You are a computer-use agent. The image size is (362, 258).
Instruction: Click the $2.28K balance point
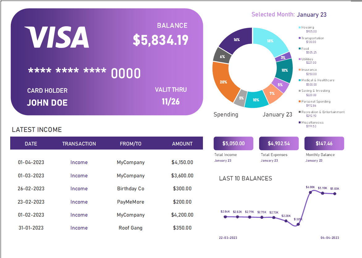(x=286, y=221)
